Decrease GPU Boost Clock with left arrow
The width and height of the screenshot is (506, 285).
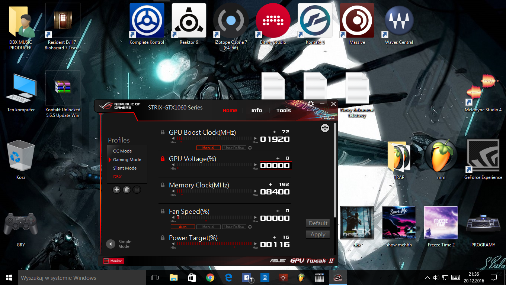(x=173, y=139)
